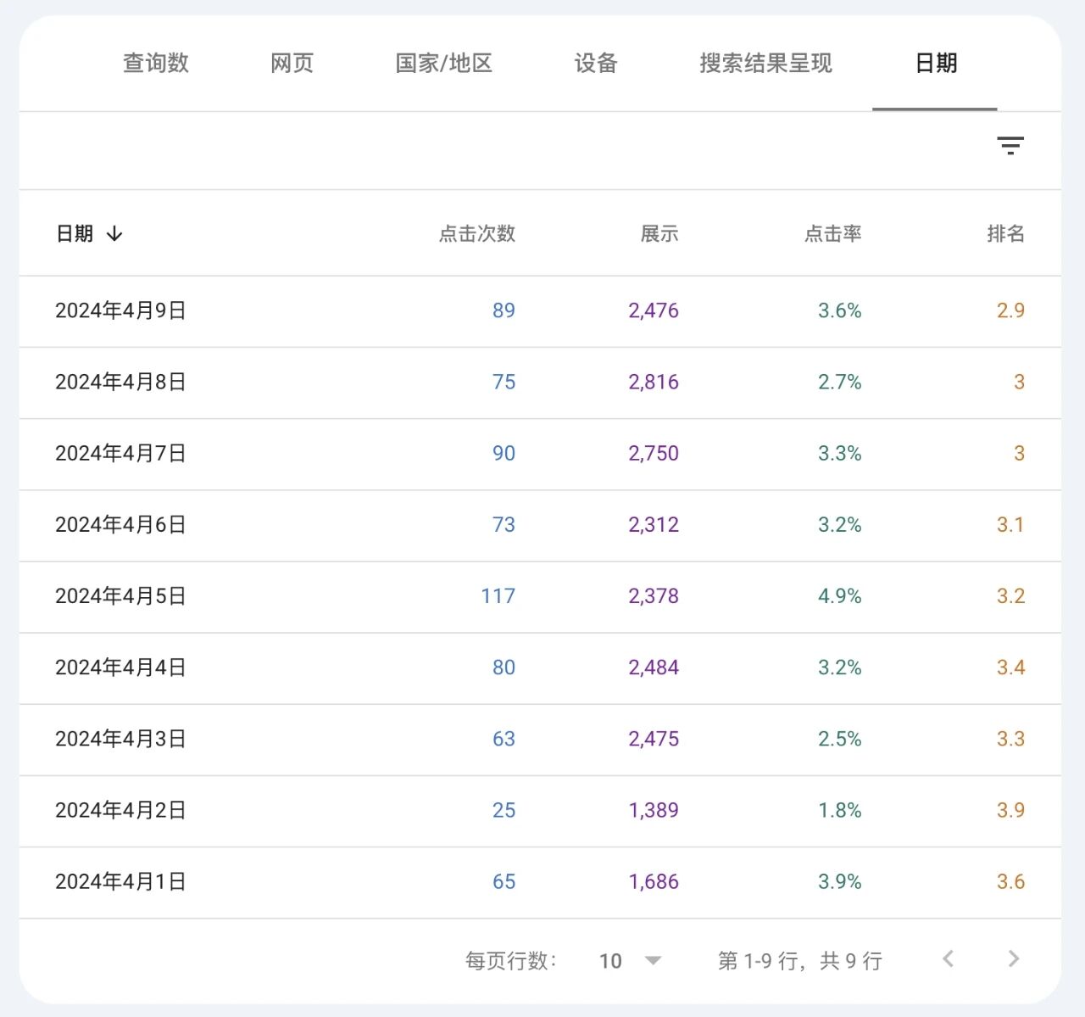
Task: Click the sort arrow beside 日期 header
Action: [x=114, y=234]
